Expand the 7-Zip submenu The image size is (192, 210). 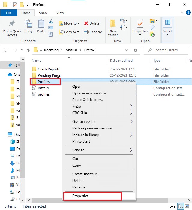(x=99, y=106)
